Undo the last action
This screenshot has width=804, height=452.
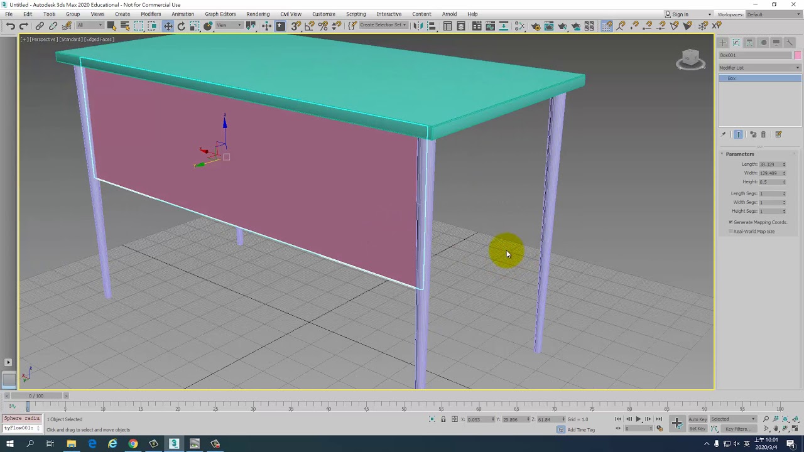(10, 26)
